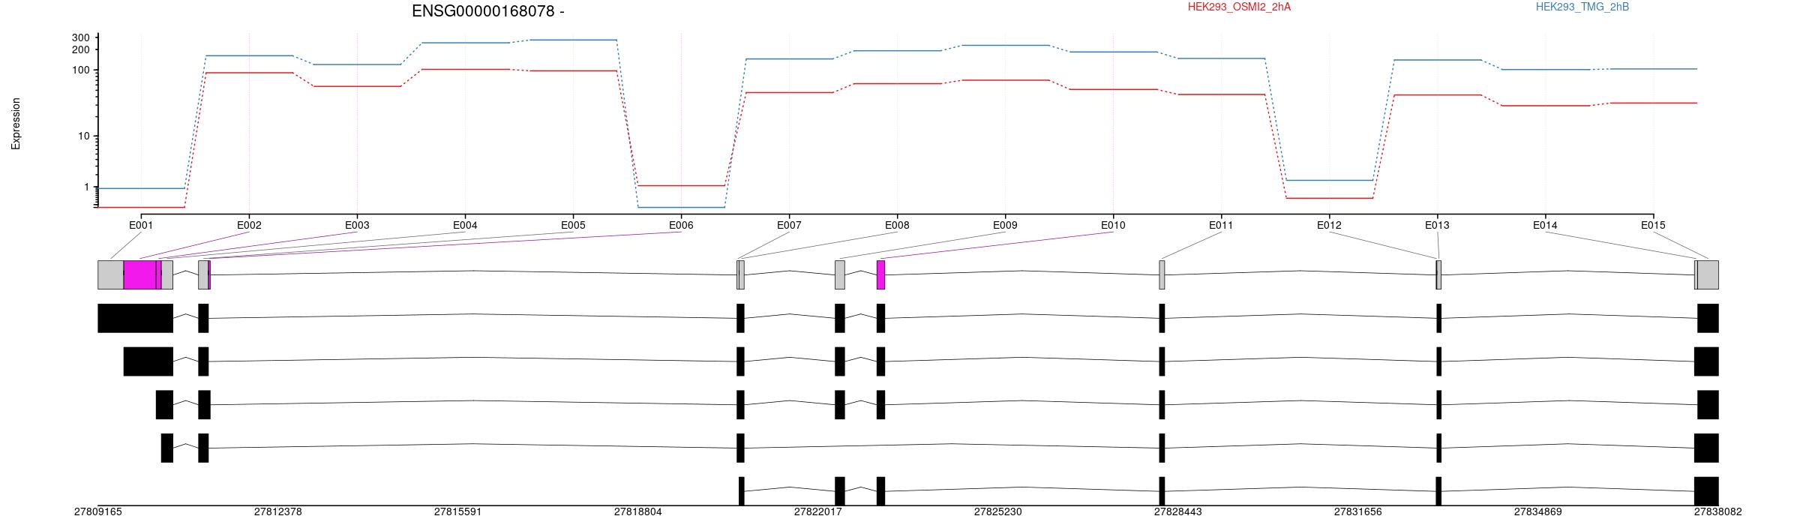This screenshot has height=525, width=1800.
Task: Click genomic coordinate 27828443
Action: click(1177, 512)
